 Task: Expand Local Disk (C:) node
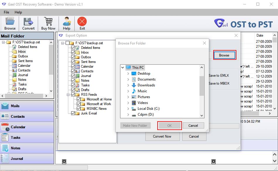(x=128, y=109)
